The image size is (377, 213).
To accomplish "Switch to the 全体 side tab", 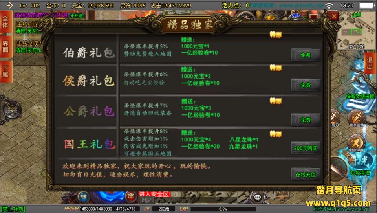I will point(6,22).
